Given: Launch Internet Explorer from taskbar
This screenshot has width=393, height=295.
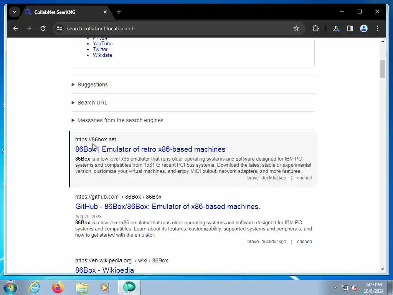Looking at the screenshot, I should 34,287.
